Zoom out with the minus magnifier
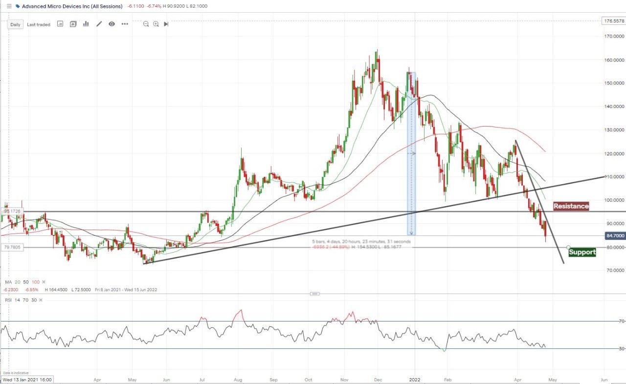Image resolution: width=626 pixels, height=384 pixels. tap(146, 24)
